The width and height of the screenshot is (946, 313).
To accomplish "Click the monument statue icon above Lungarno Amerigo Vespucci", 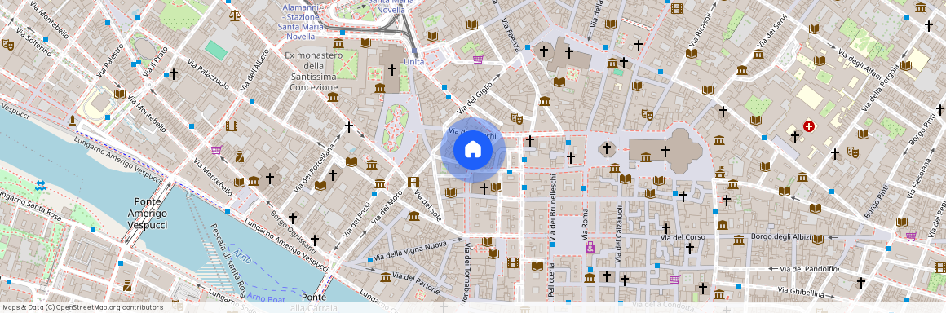I will click(73, 121).
